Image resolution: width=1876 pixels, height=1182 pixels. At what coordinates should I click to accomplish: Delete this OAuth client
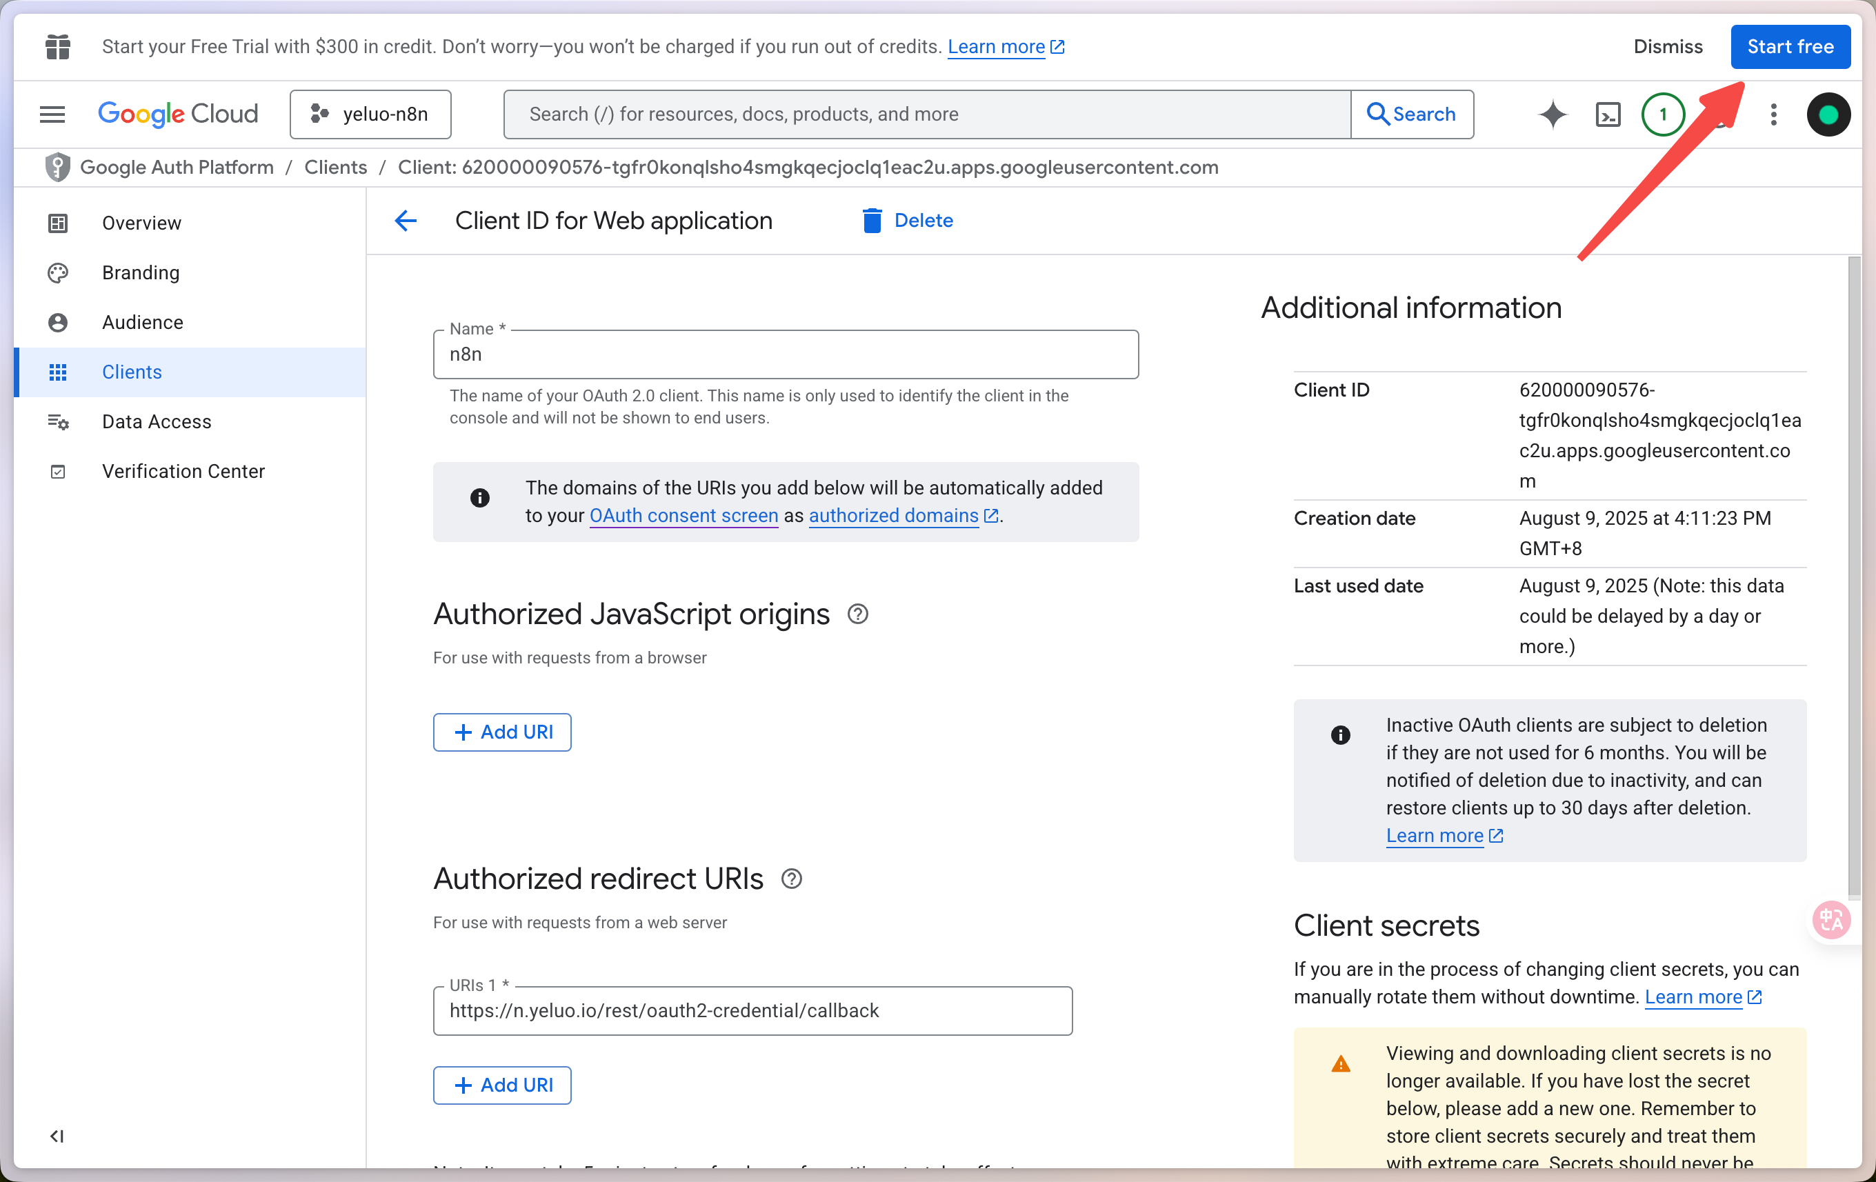[x=908, y=221]
